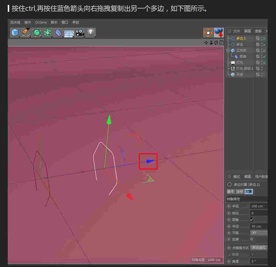Open the Light tool from the toolbar
This screenshot has width=276, height=267.
pyautogui.click(x=91, y=32)
